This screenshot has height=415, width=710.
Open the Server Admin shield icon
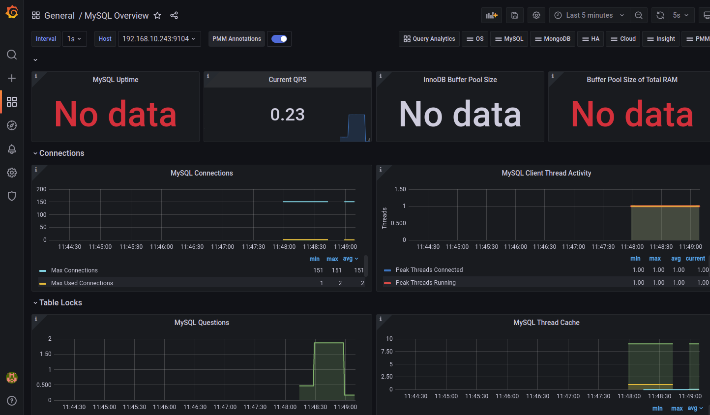point(12,196)
